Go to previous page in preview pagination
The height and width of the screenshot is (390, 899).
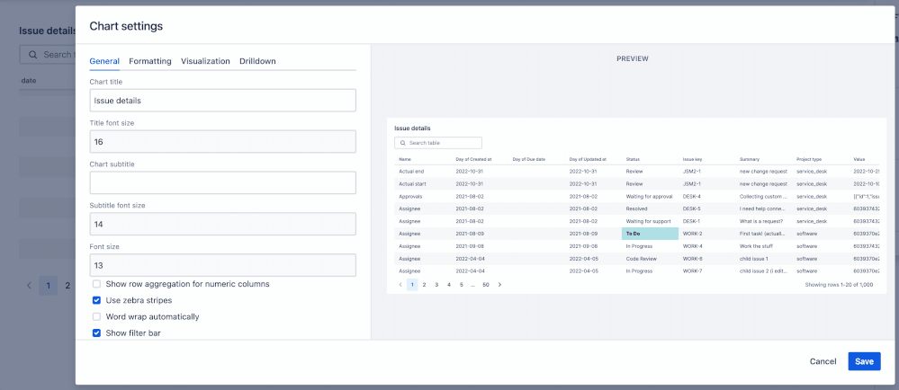pos(400,285)
